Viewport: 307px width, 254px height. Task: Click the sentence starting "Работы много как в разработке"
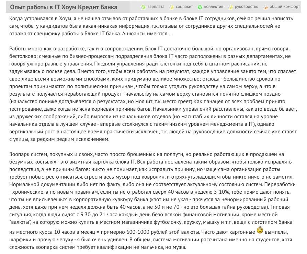pyautogui.click(x=77, y=49)
